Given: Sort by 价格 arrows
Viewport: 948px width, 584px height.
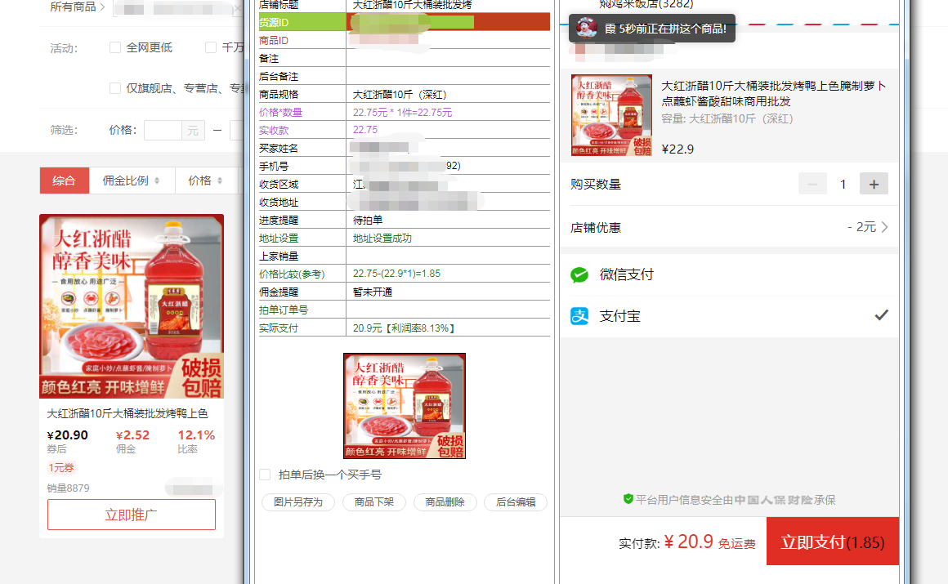Looking at the screenshot, I should [220, 181].
